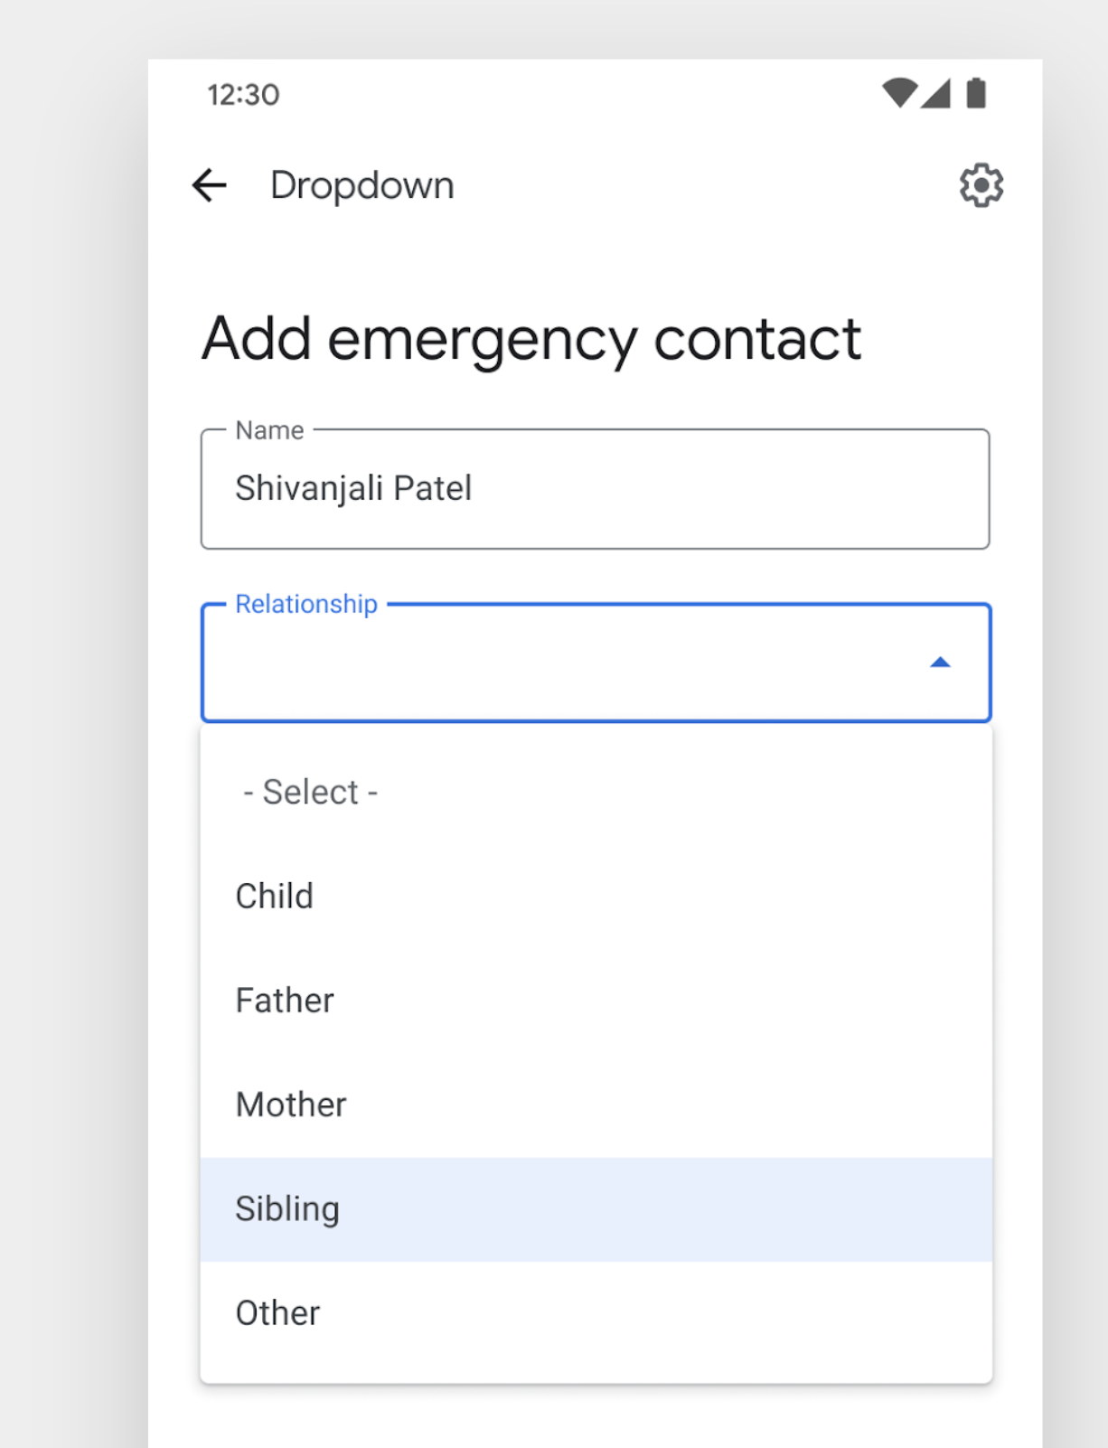Select Sibling from the dropdown
The image size is (1108, 1448).
pyautogui.click(x=287, y=1208)
